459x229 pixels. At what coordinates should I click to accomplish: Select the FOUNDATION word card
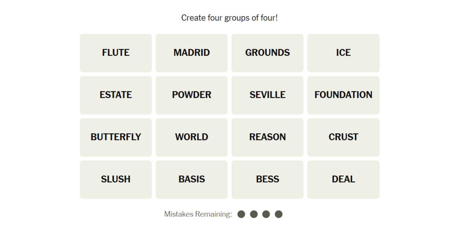coord(343,95)
